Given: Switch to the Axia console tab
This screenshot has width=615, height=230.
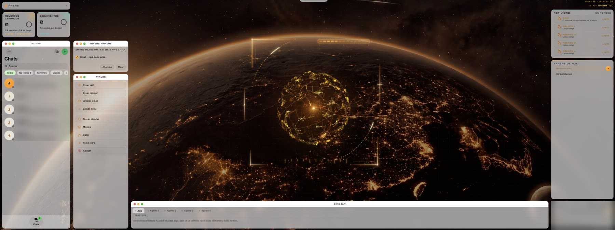Looking at the screenshot, I should click(x=139, y=211).
